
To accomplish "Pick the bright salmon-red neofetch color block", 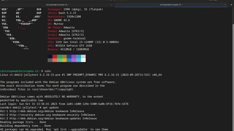I will click(55, 60).
